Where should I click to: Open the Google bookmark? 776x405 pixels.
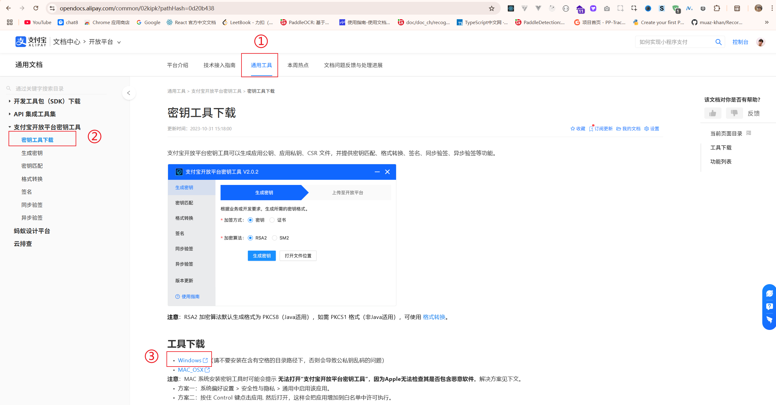tap(148, 22)
